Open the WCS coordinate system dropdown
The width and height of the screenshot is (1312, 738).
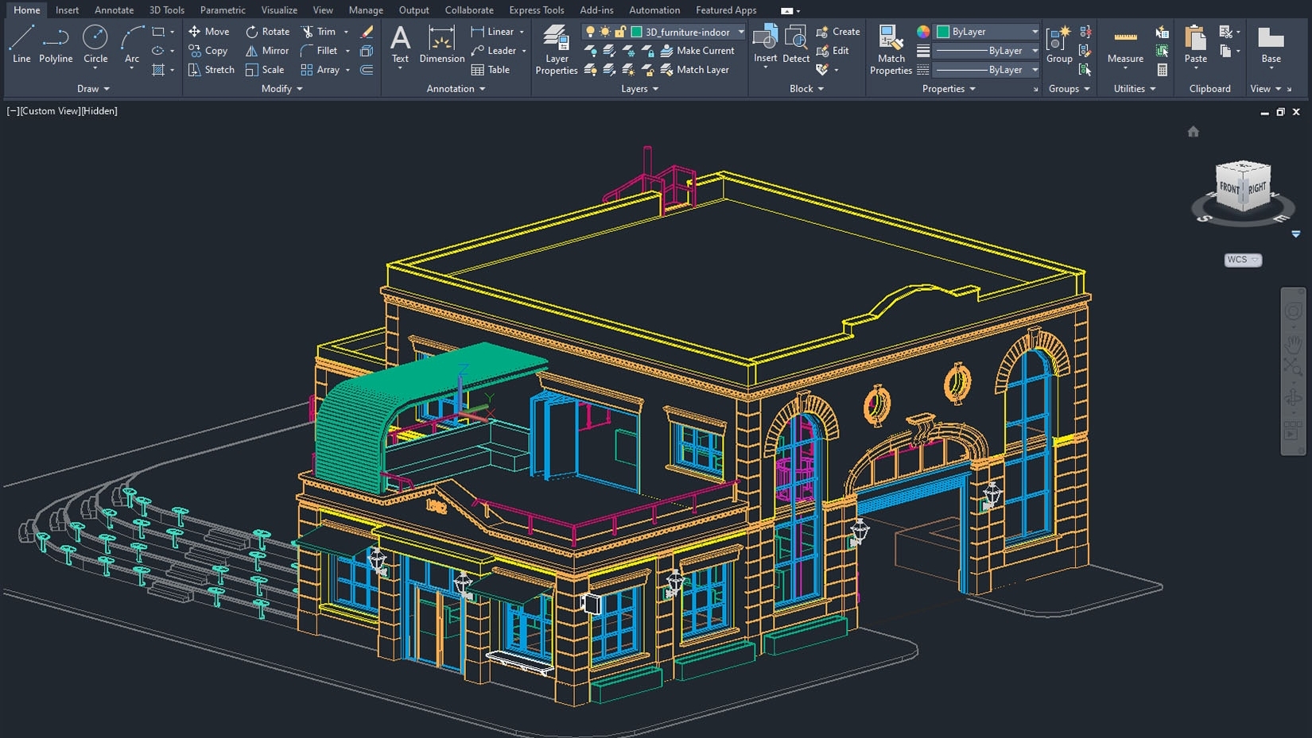tap(1243, 260)
